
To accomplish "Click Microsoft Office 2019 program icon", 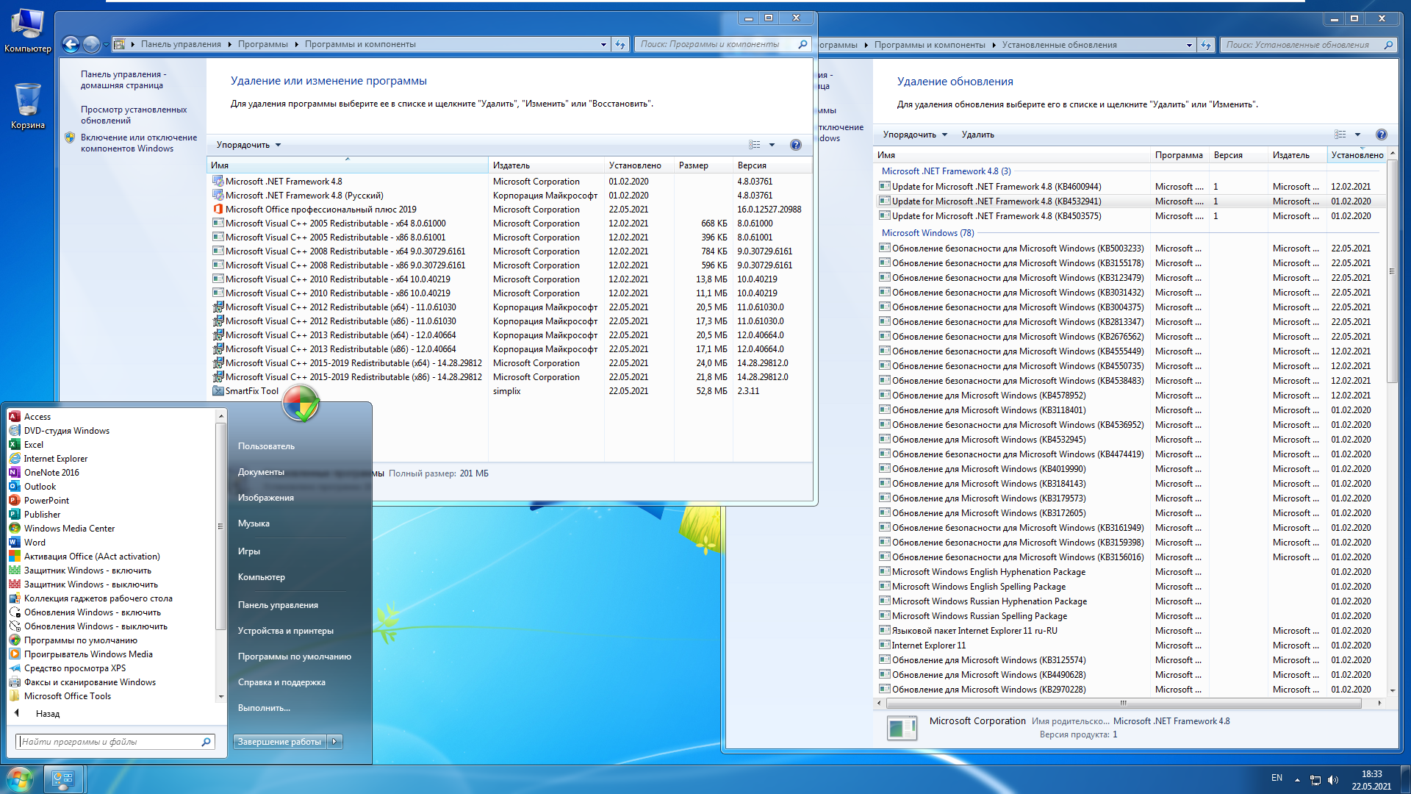I will tap(218, 210).
